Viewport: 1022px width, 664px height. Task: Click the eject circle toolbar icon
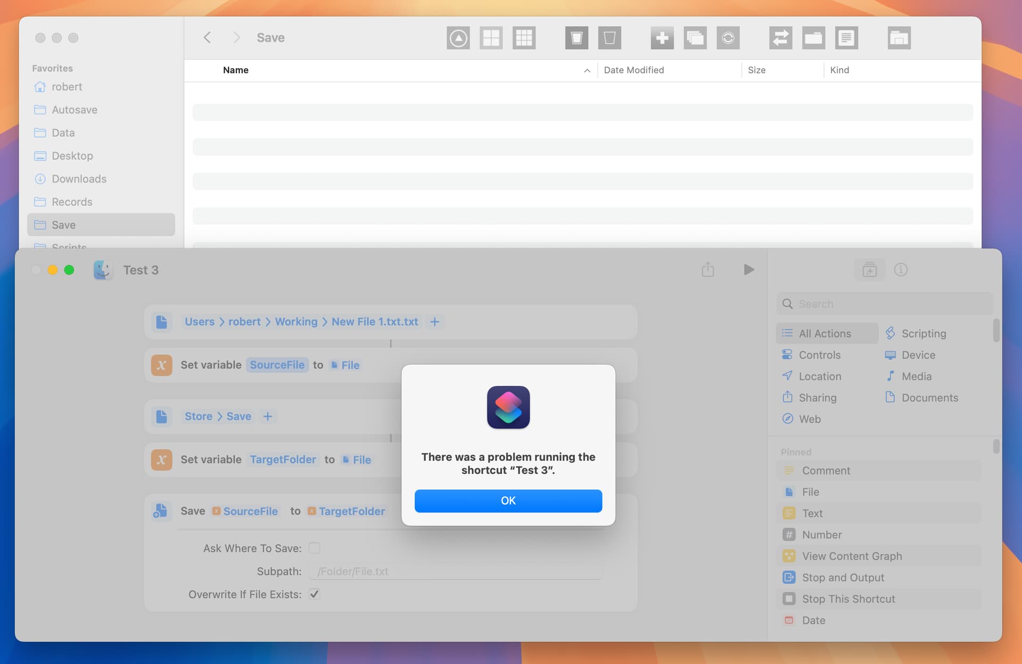(x=458, y=38)
